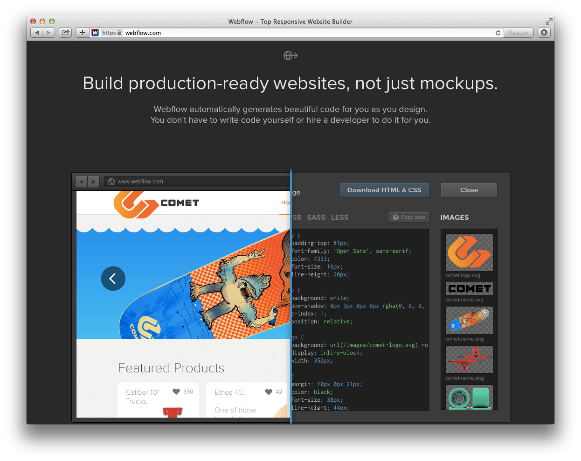
Task: Go to the previous slide with the round arrow
Action: 113,279
